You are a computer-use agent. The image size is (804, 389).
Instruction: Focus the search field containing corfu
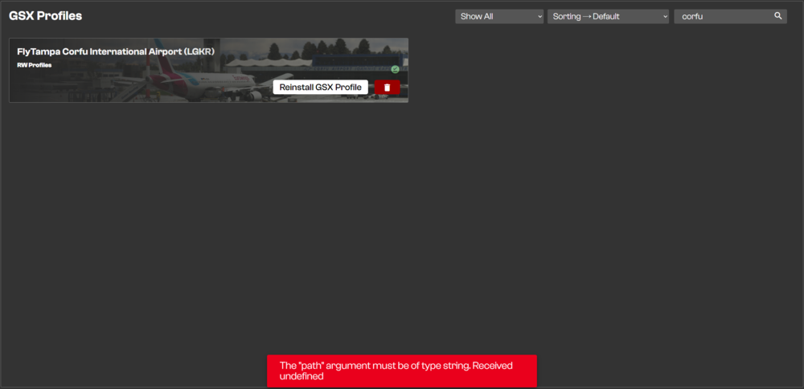click(x=724, y=16)
